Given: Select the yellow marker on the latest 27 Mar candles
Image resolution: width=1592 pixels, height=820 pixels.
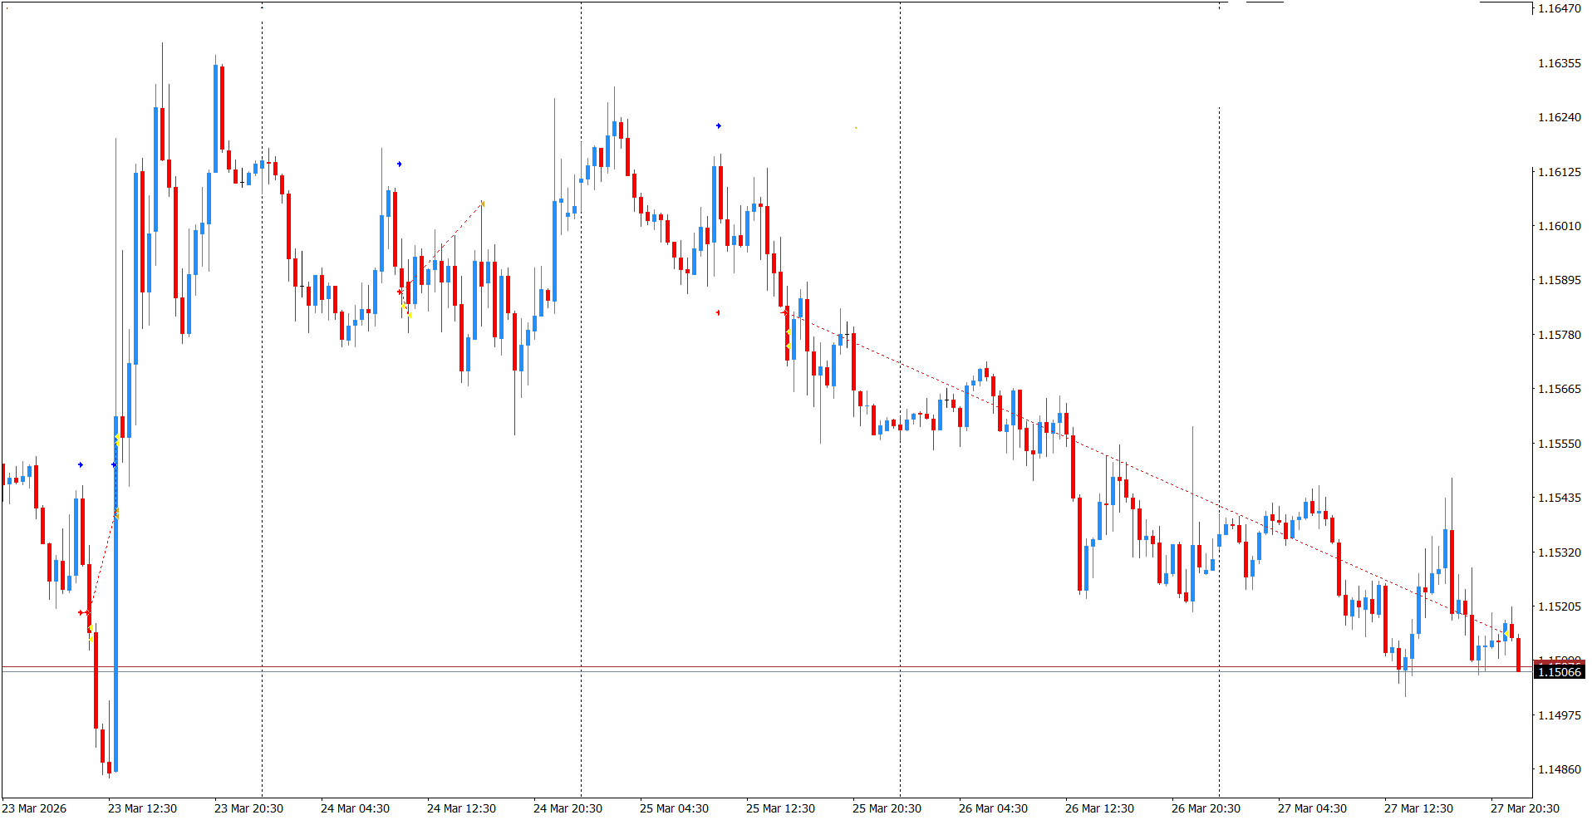Looking at the screenshot, I should [x=1506, y=635].
